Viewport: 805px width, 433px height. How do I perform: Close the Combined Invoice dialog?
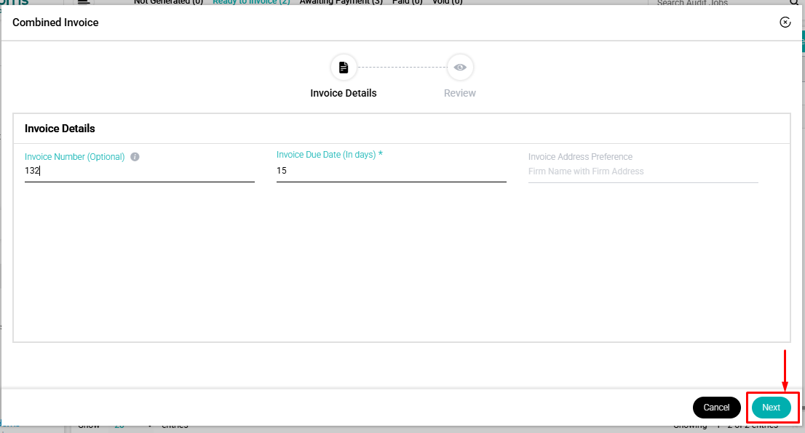coord(785,22)
